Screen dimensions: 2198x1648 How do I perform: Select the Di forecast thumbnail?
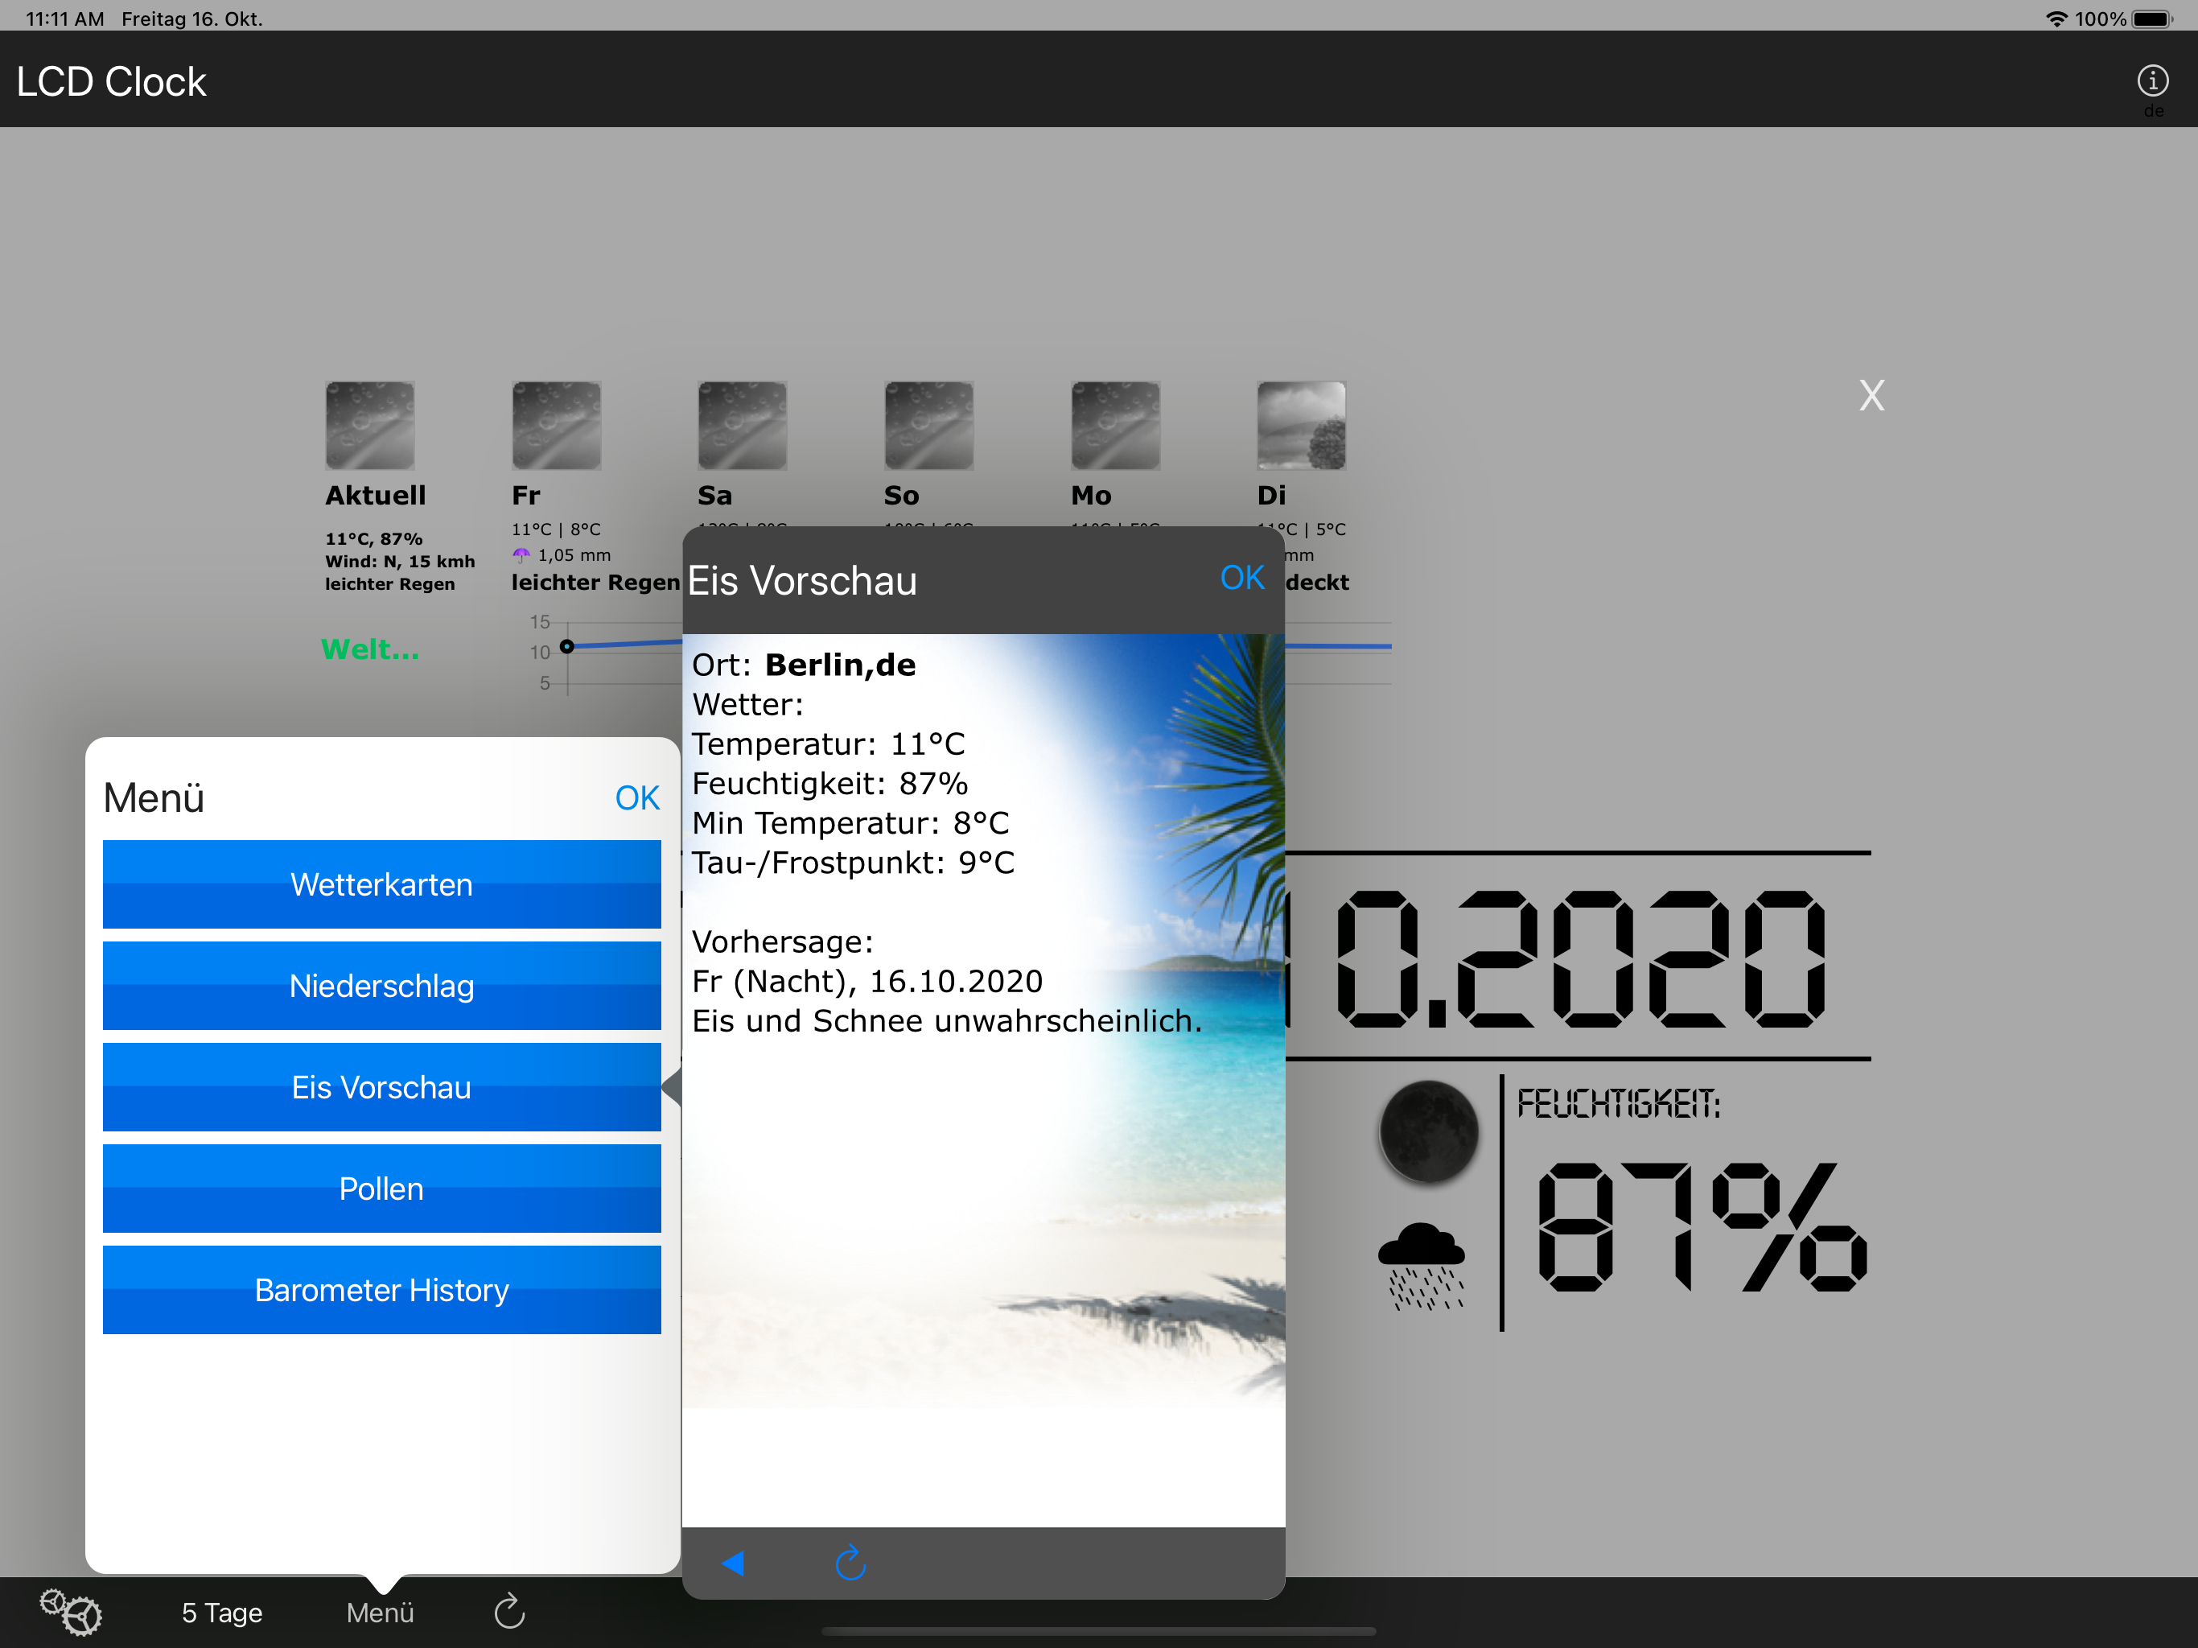[1301, 426]
